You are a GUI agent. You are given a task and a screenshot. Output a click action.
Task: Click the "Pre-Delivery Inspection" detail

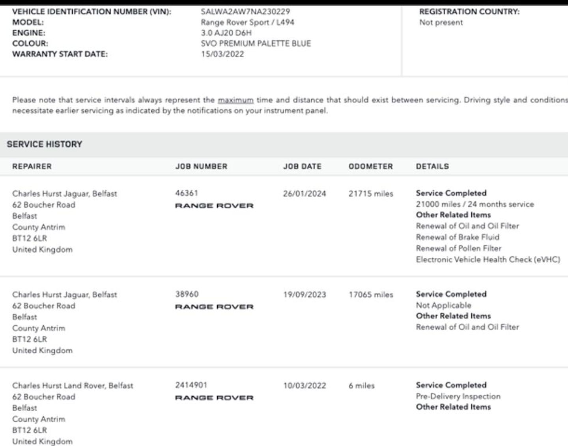pos(458,396)
